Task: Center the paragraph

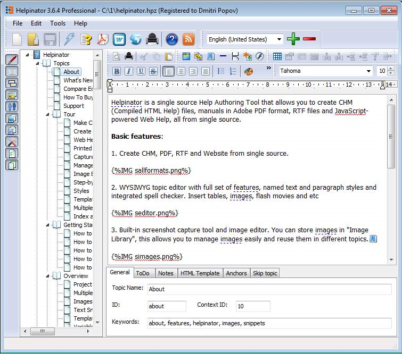Action: 181,71
